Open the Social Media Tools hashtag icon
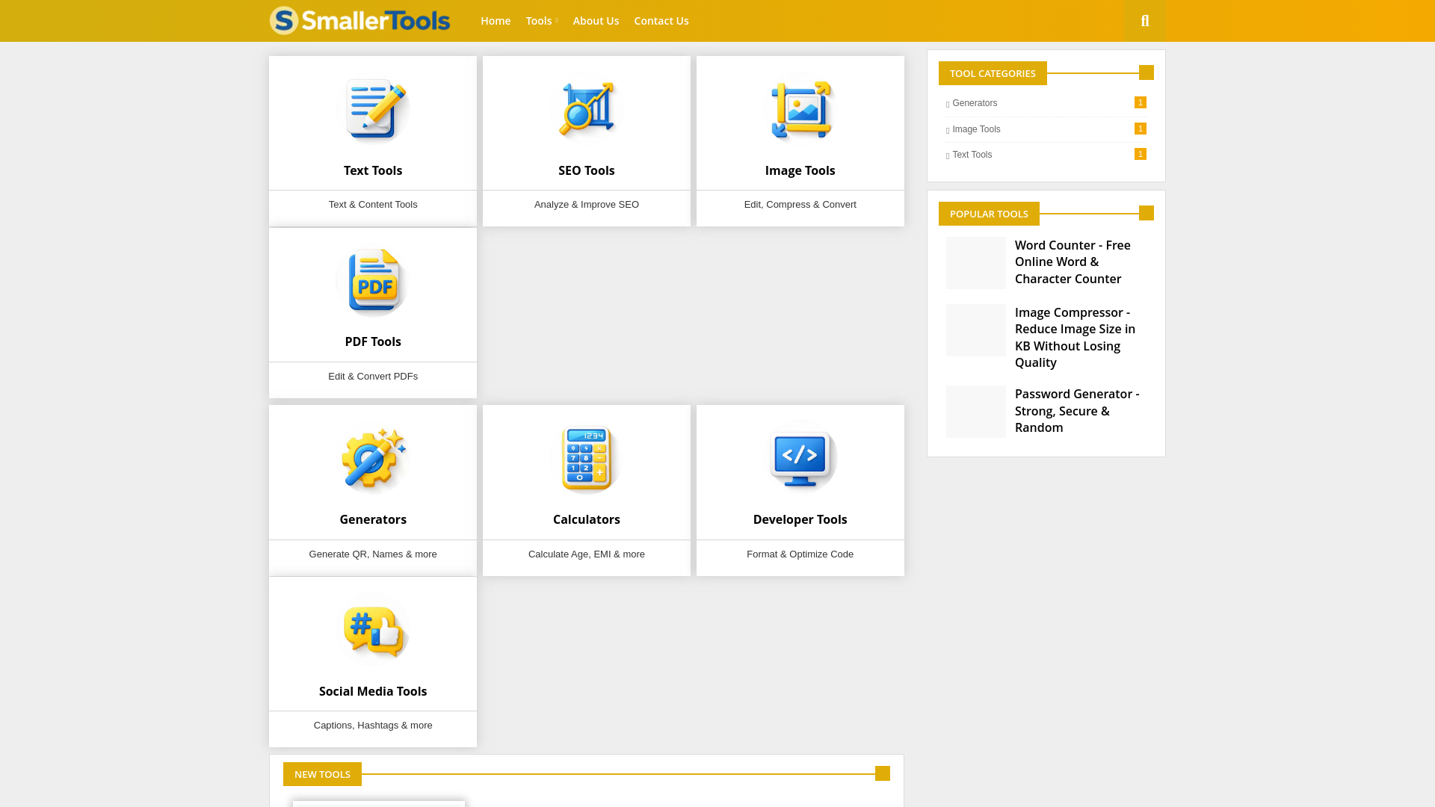Screen dimensions: 1435x807 [x=373, y=631]
